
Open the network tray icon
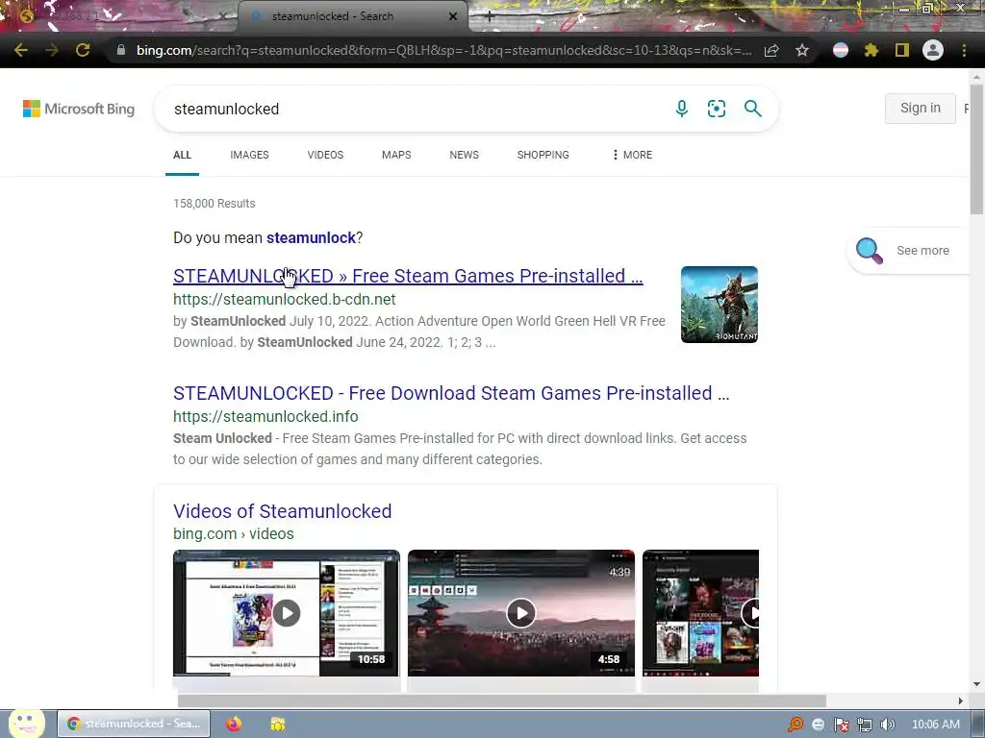click(x=865, y=725)
